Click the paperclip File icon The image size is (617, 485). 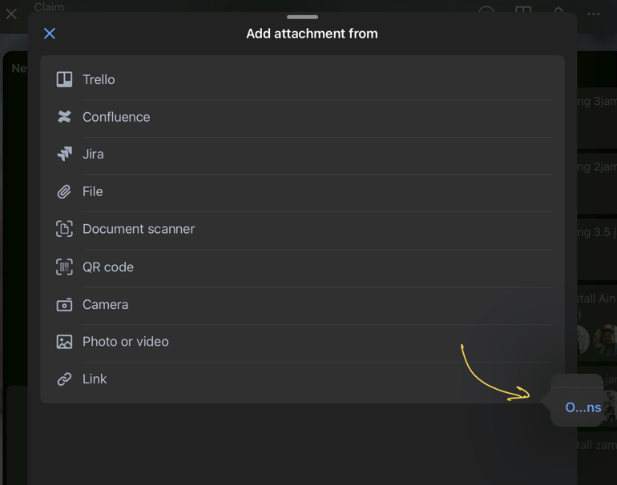[64, 191]
